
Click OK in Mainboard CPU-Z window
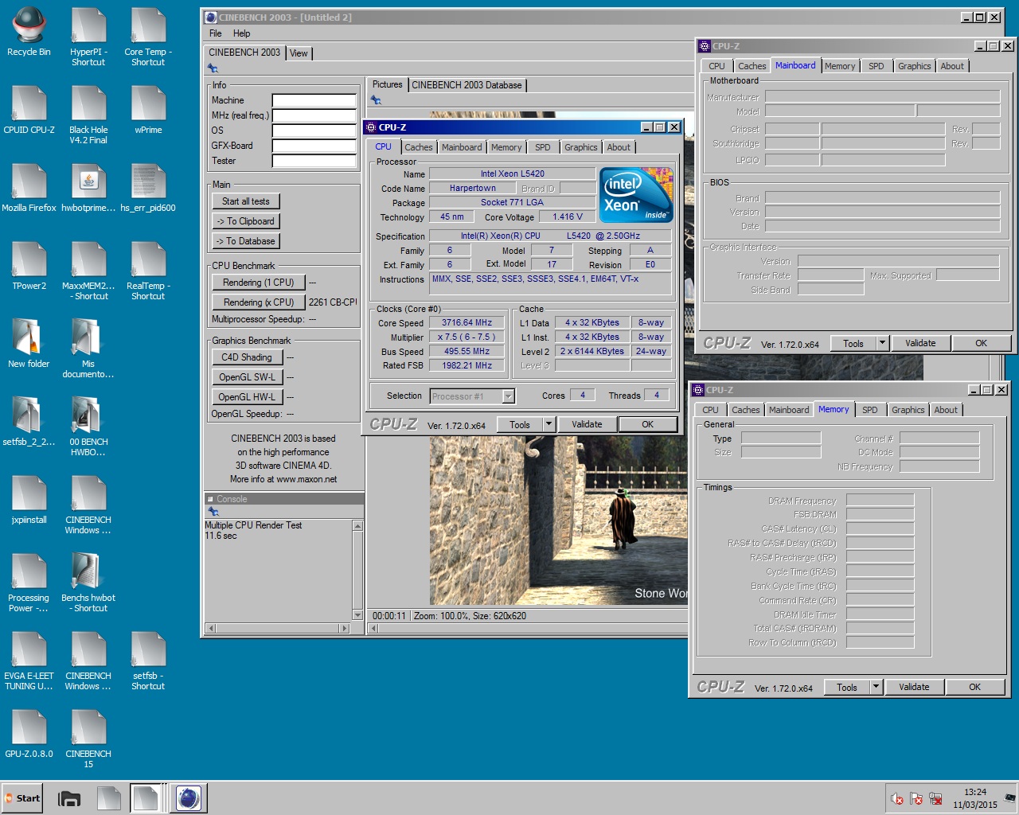tap(981, 343)
